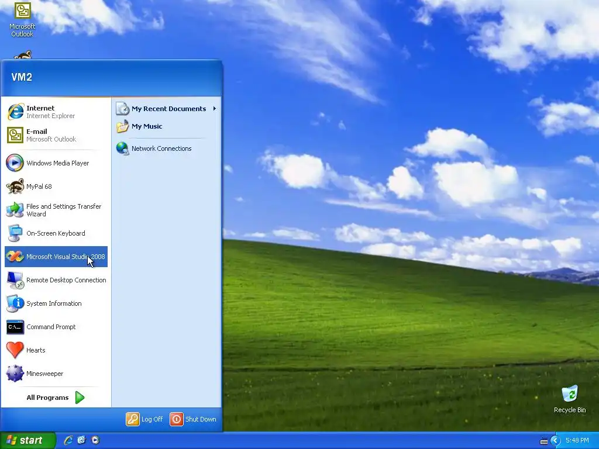599x449 pixels.
Task: Start the Hearts game
Action: pyautogui.click(x=56, y=350)
